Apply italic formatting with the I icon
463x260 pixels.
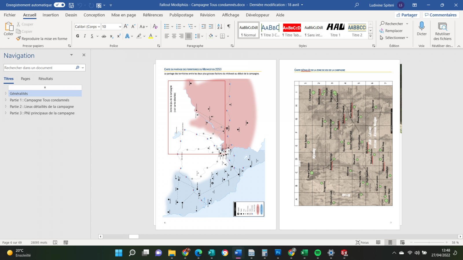(x=85, y=36)
